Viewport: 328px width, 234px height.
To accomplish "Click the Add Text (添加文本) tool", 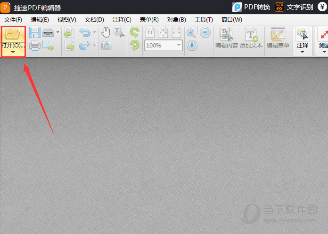I will click(251, 38).
